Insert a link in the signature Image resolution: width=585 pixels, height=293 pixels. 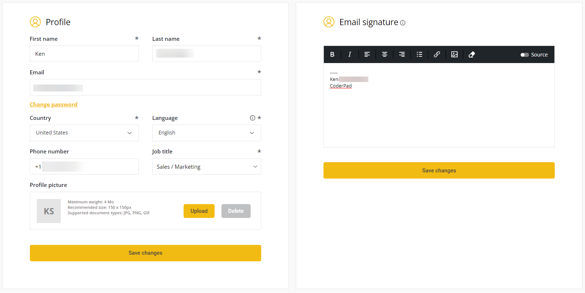click(x=437, y=54)
